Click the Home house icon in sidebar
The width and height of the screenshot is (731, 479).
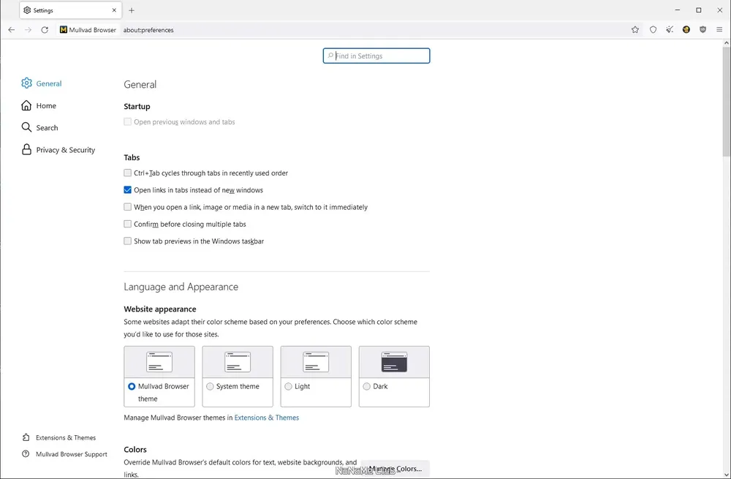[26, 105]
